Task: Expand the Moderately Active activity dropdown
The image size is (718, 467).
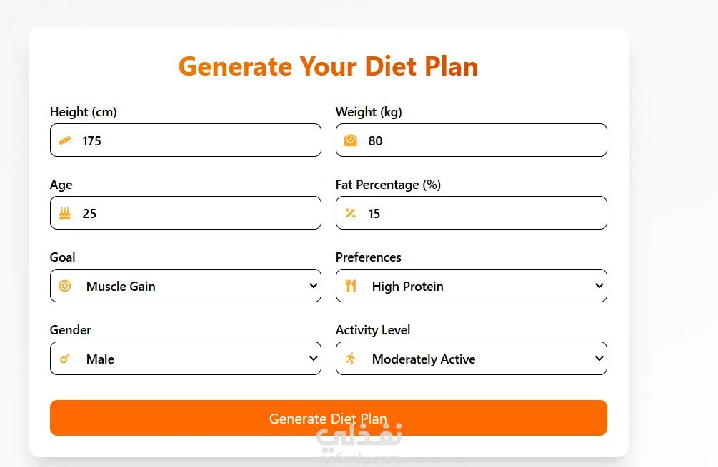Action: click(x=479, y=359)
